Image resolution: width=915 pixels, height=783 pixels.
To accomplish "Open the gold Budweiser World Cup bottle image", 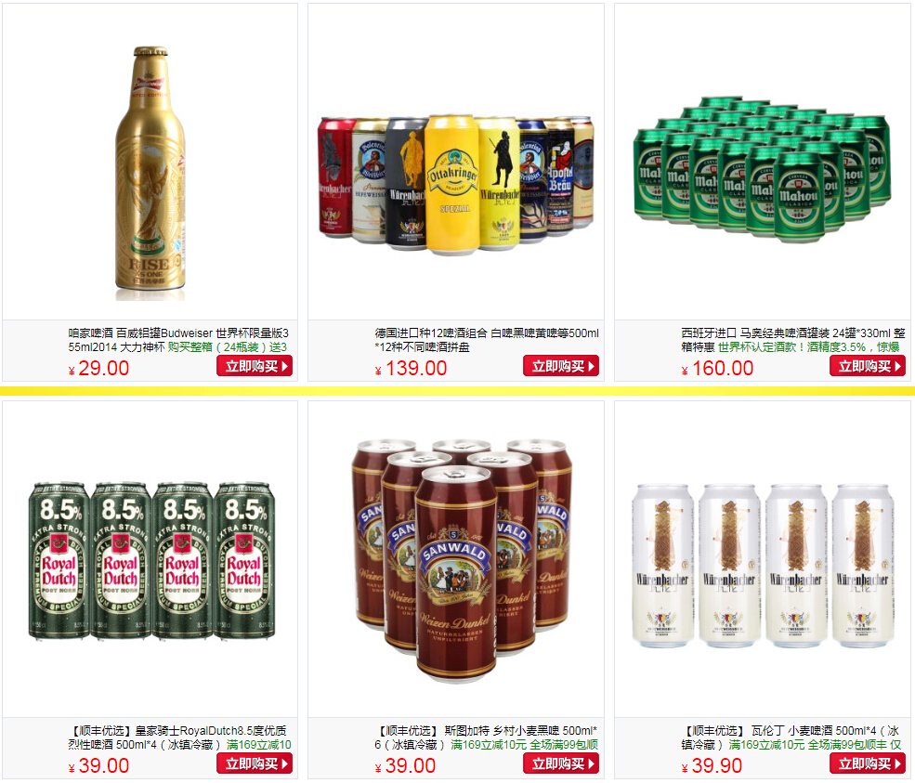I will click(150, 173).
